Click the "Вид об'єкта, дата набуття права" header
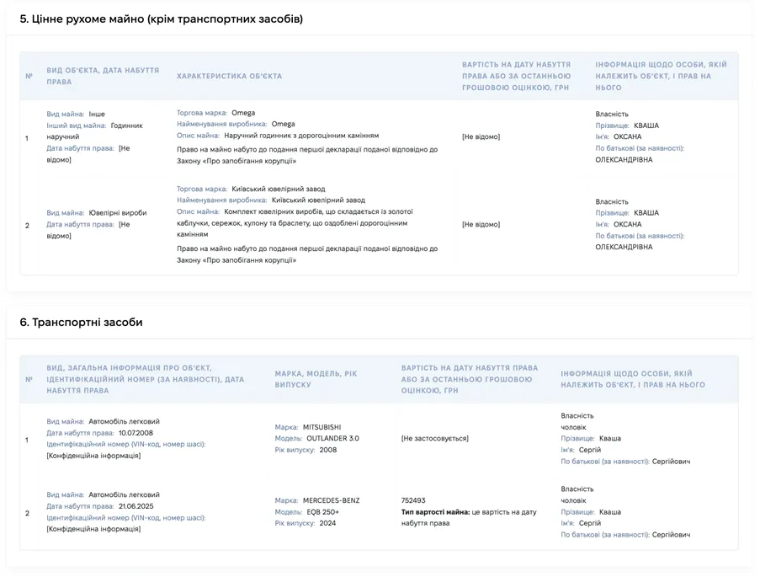This screenshot has height=577, width=760. (103, 76)
